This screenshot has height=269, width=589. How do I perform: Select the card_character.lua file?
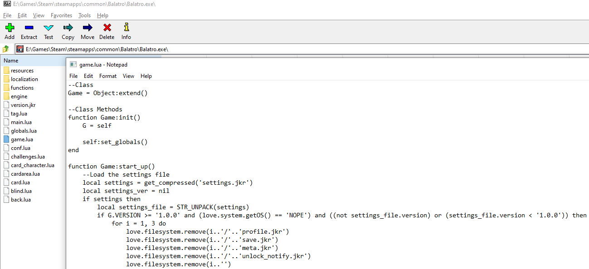33,165
